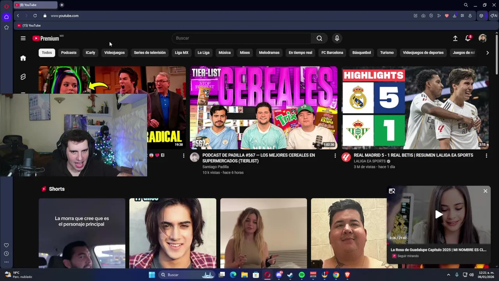Open the Opera main menu logo

pyautogui.click(x=6, y=6)
